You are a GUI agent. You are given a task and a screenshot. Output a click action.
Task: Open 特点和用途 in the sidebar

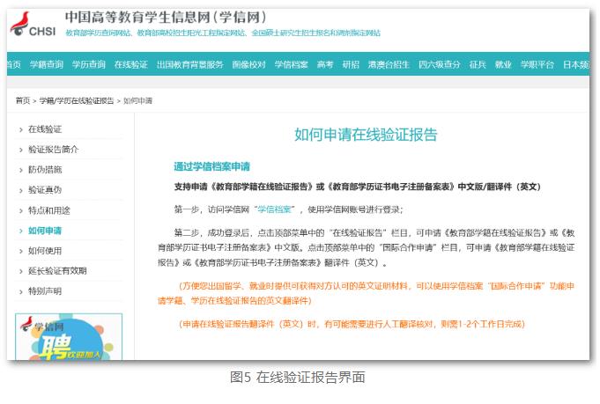pos(49,210)
